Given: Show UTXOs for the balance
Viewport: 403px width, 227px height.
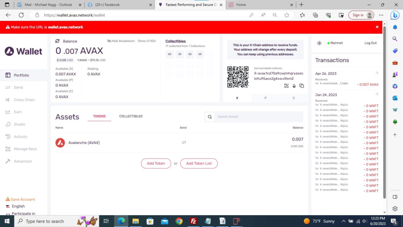Looking at the screenshot, I should coord(147,41).
